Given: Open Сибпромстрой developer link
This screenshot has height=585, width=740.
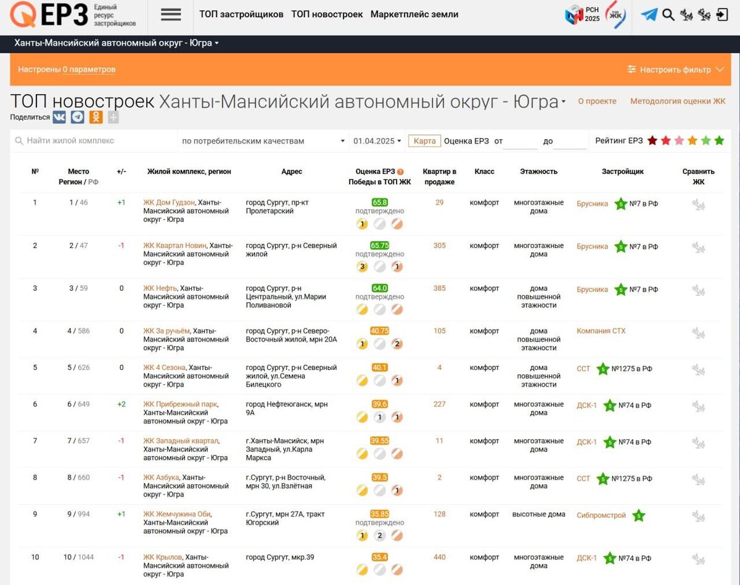Looking at the screenshot, I should click(x=601, y=515).
